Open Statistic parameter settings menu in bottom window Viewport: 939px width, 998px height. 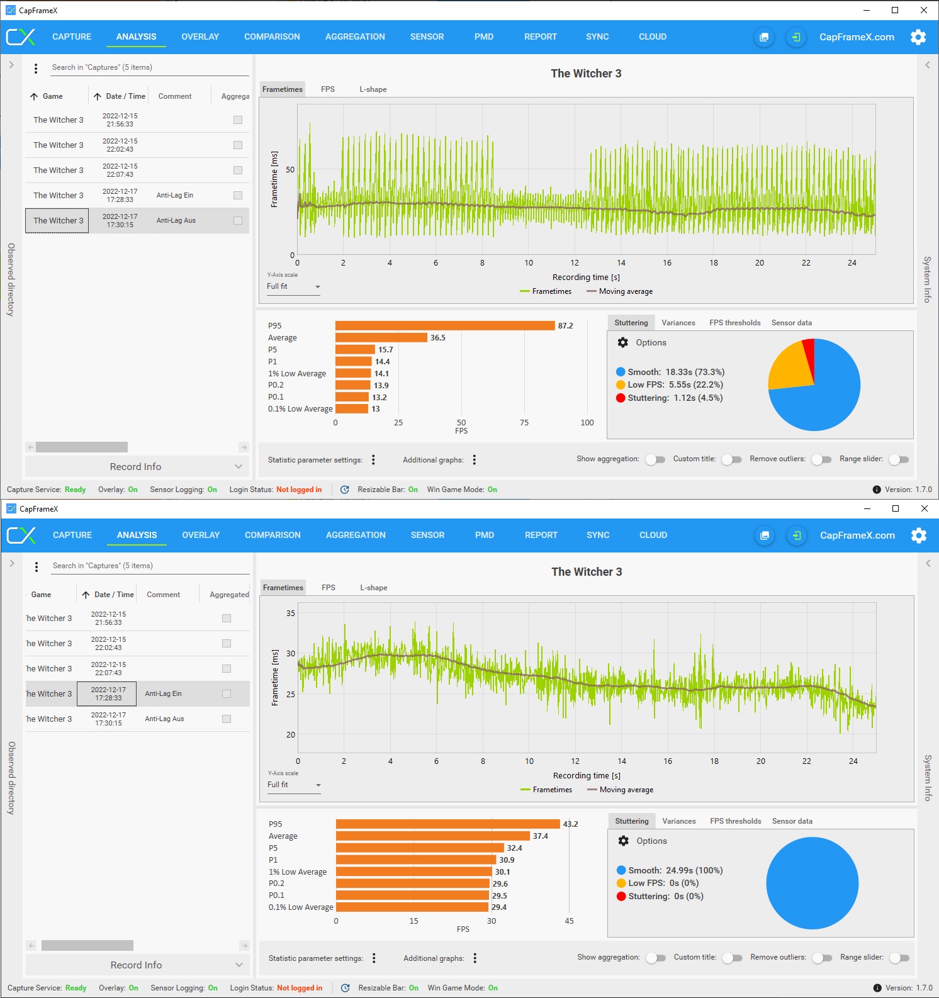(x=374, y=958)
